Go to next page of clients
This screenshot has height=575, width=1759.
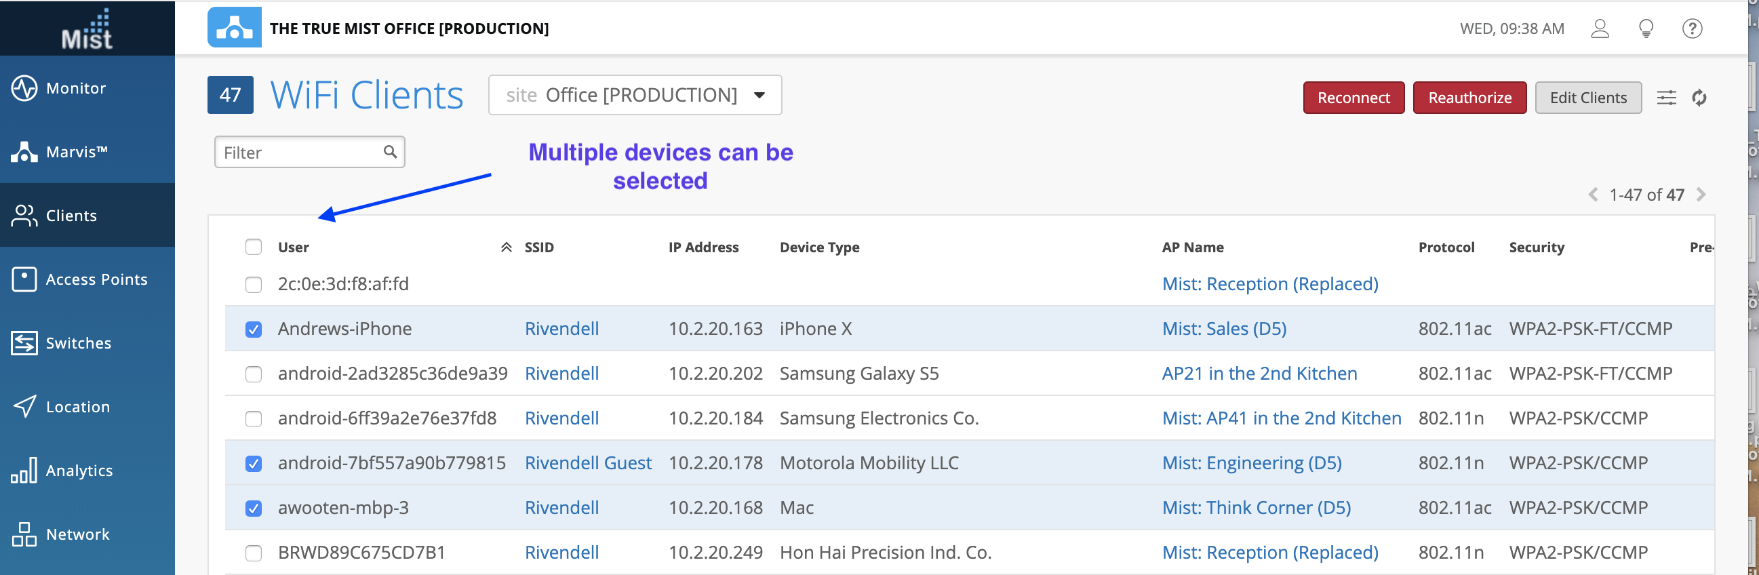click(1701, 195)
